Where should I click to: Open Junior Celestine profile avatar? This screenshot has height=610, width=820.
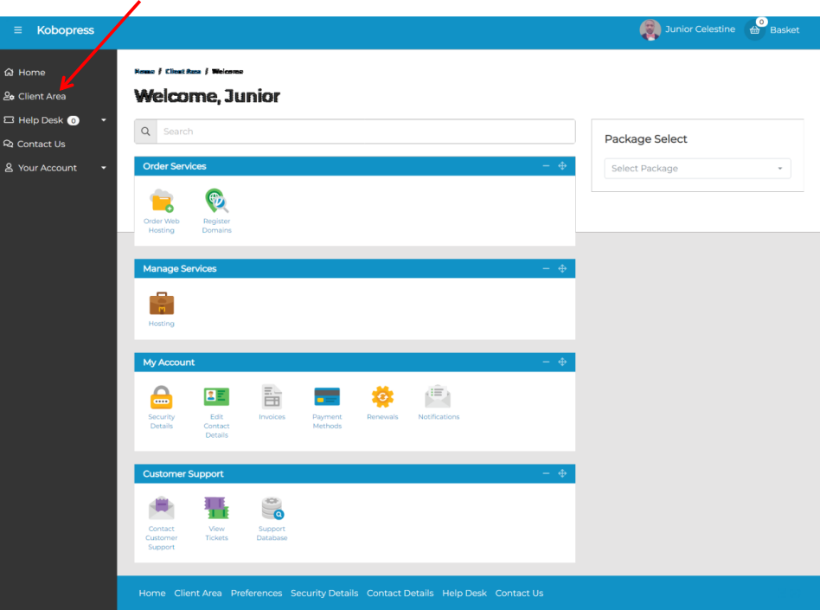(650, 29)
